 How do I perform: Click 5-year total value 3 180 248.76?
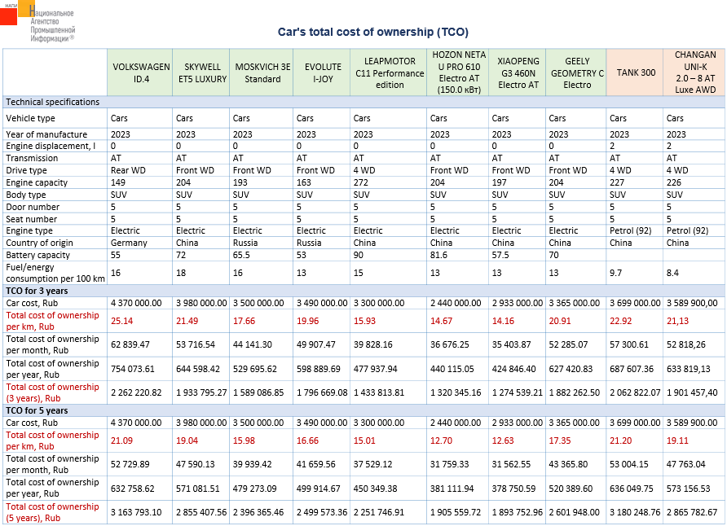tap(635, 512)
